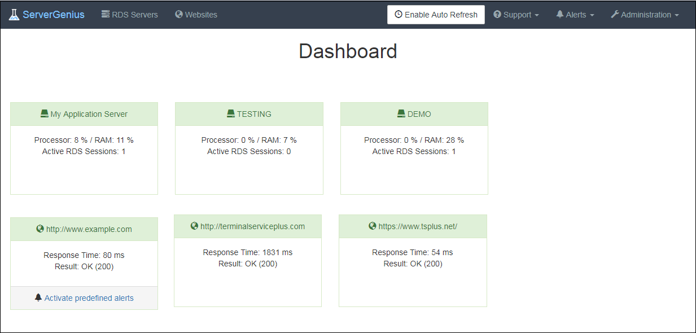Switch to the Websites section
Image resolution: width=696 pixels, height=333 pixels.
coord(196,14)
